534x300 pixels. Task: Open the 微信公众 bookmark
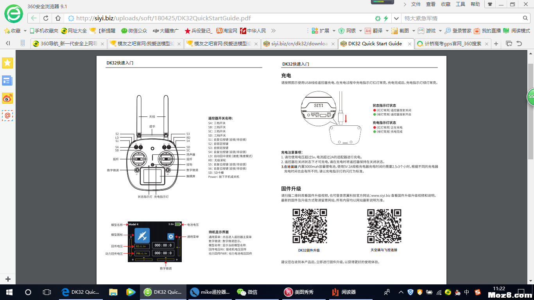click(x=134, y=30)
